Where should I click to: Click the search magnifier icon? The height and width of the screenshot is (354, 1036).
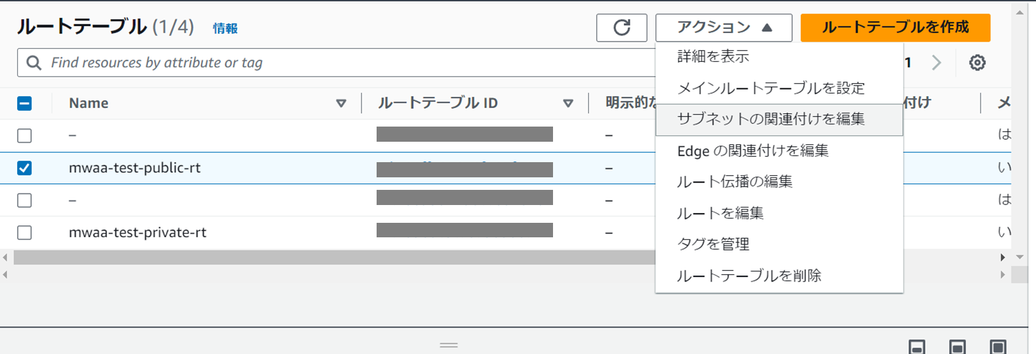(x=34, y=63)
